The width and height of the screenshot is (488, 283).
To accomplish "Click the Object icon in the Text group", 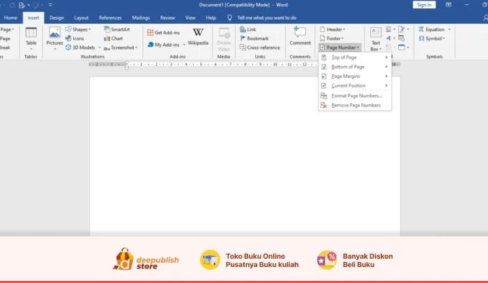I will [x=402, y=47].
